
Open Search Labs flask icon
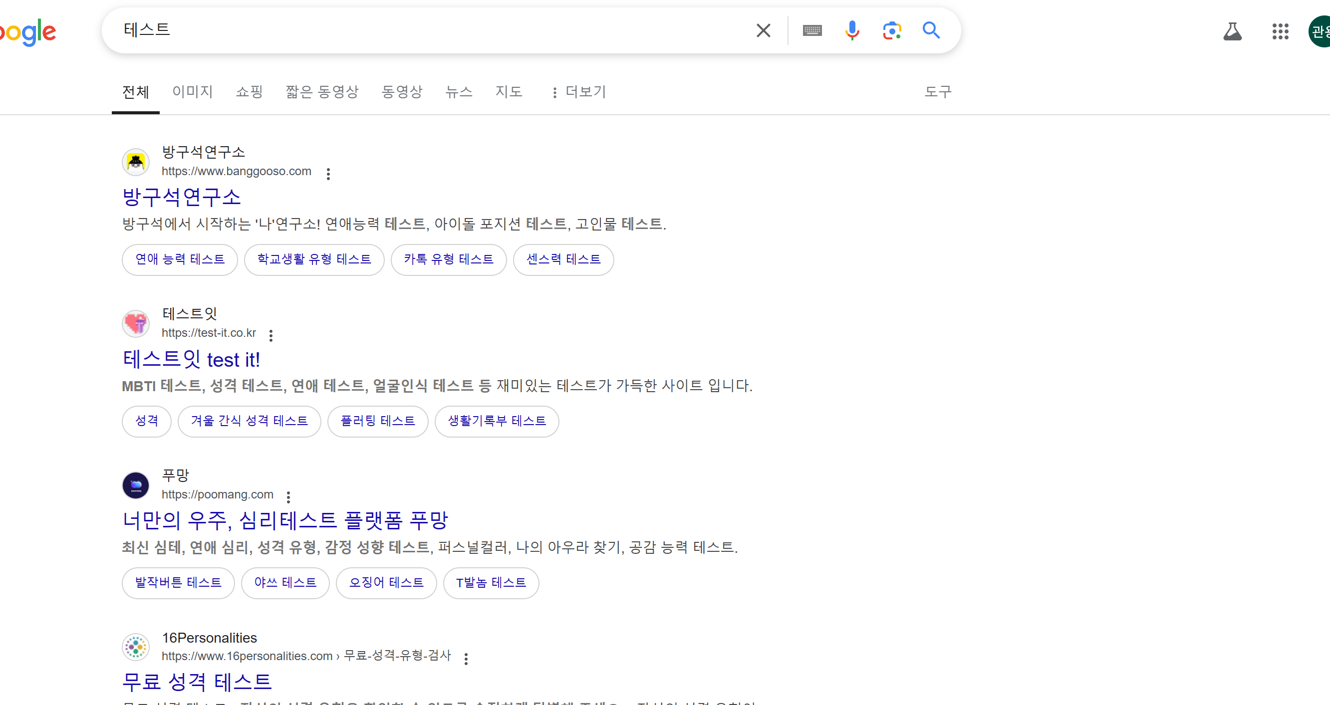[x=1232, y=31]
